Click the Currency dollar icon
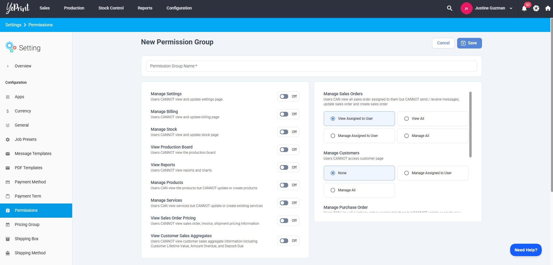This screenshot has height=265, width=553. point(8,111)
